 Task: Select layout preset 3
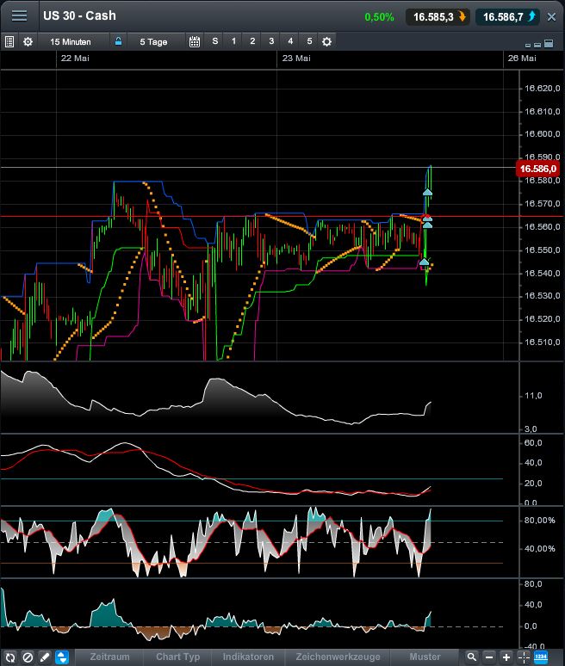[x=271, y=41]
